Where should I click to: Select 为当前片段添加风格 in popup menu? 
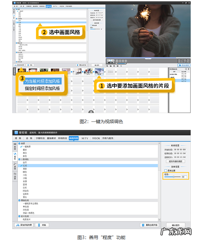tap(42, 81)
